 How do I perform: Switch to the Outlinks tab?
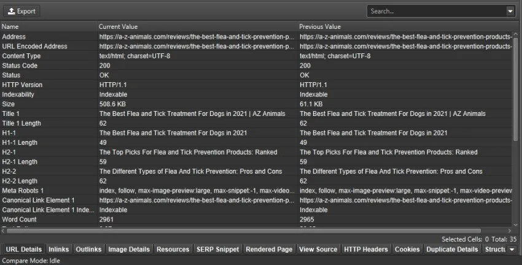point(90,250)
